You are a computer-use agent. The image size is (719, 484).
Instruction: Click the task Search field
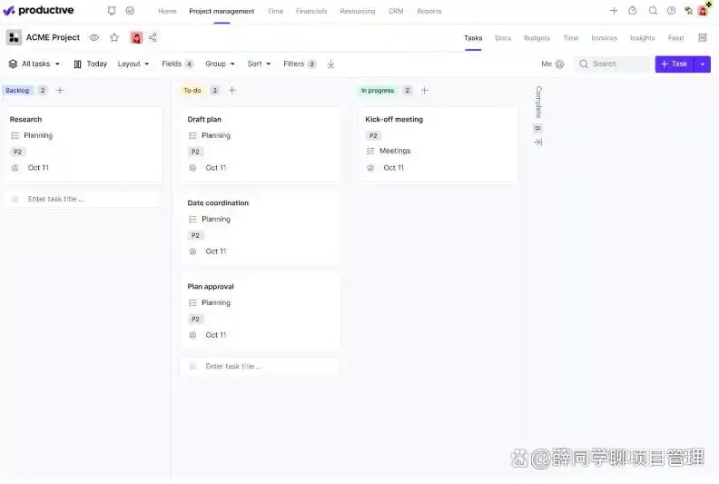pos(613,64)
